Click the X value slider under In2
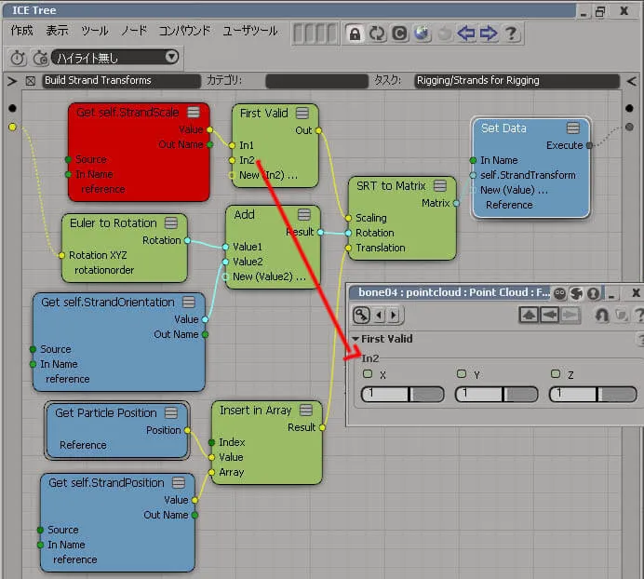This screenshot has height=579, width=644. coord(402,394)
